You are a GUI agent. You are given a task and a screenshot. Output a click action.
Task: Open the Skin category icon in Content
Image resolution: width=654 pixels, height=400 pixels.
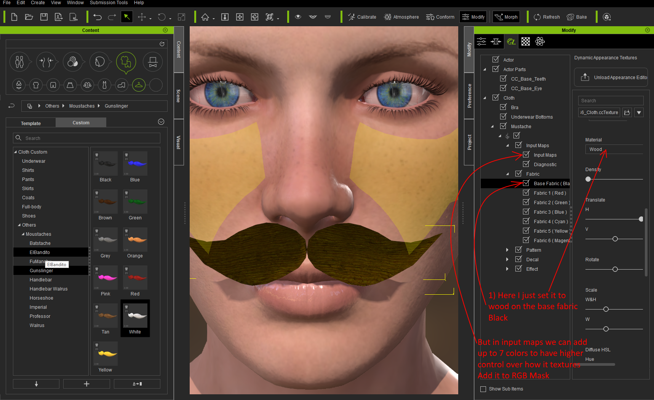(x=73, y=62)
